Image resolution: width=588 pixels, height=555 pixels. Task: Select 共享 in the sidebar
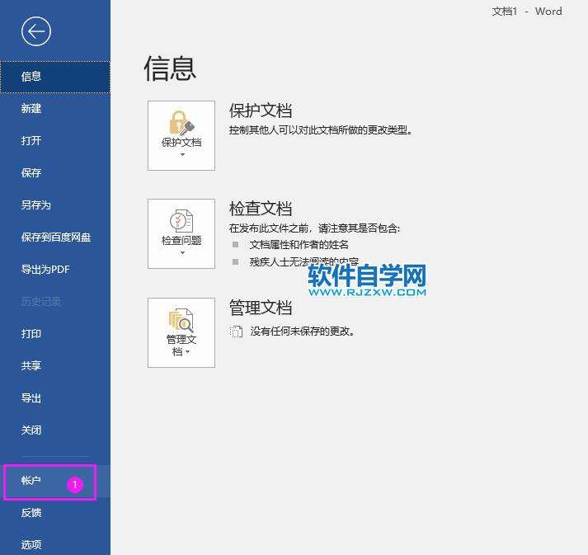coord(54,365)
